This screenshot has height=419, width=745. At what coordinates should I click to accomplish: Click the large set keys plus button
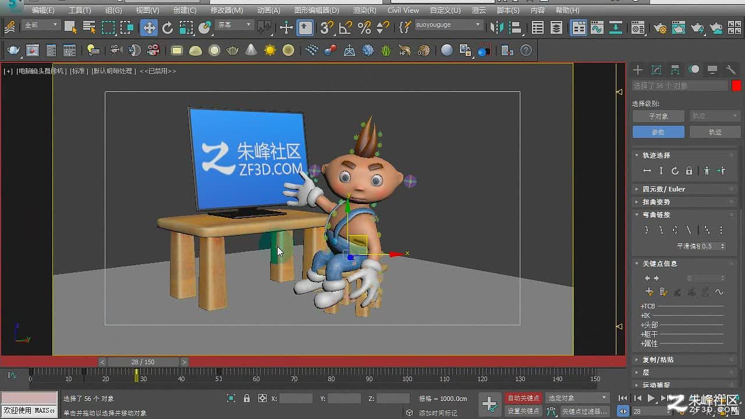489,404
